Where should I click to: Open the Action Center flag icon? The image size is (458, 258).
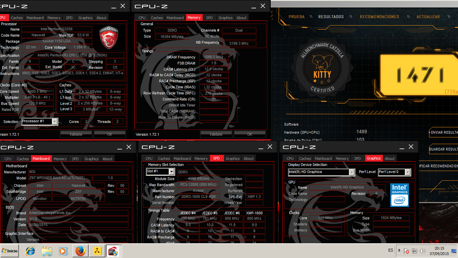[407, 251]
